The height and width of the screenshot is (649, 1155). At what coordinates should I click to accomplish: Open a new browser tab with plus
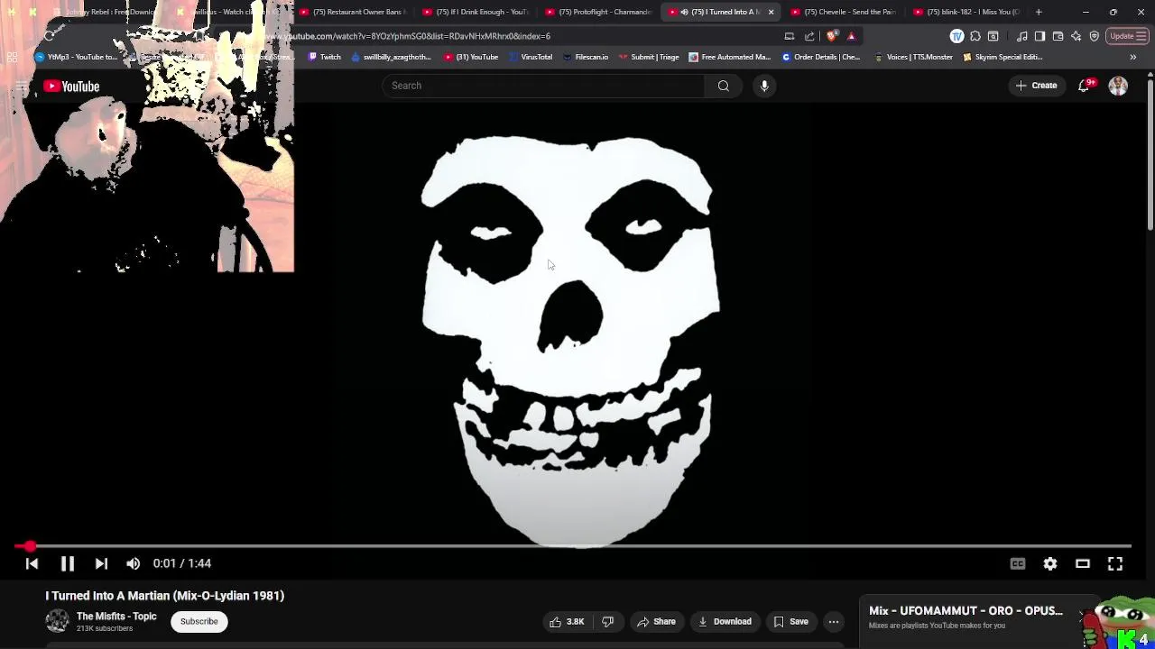1039,12
